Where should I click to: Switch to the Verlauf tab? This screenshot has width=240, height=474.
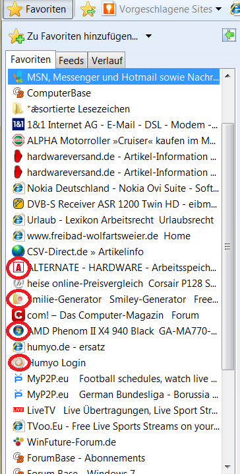pyautogui.click(x=107, y=61)
